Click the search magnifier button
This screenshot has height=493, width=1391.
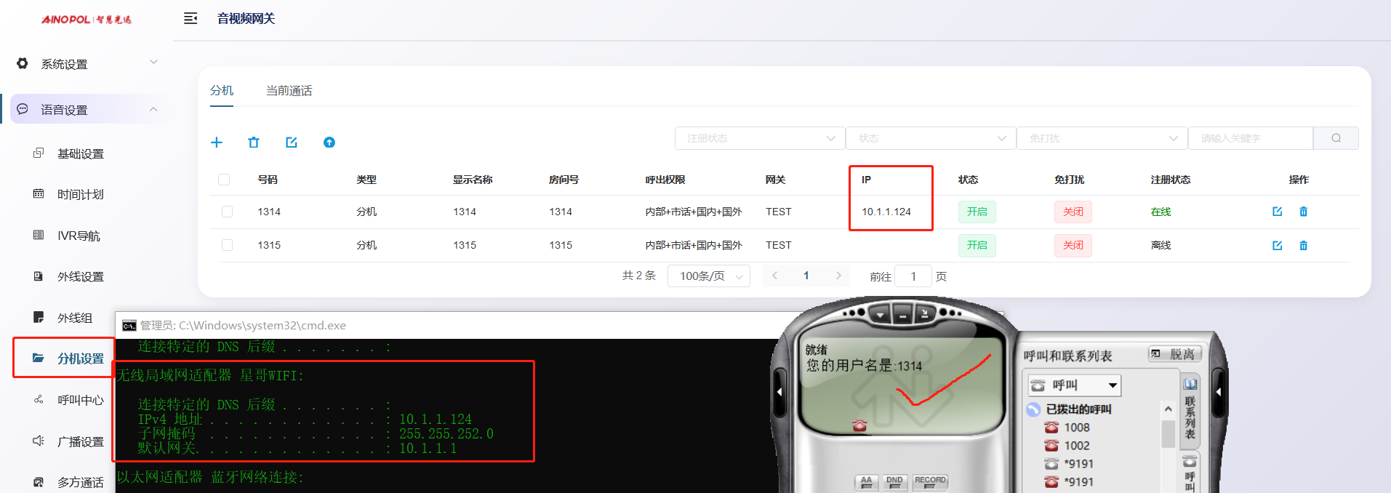(x=1336, y=138)
